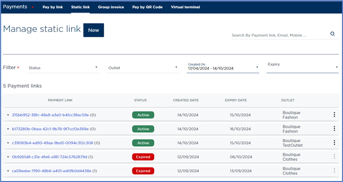Click the EXPIRY DATE column header
343x182 pixels.
tap(236, 100)
